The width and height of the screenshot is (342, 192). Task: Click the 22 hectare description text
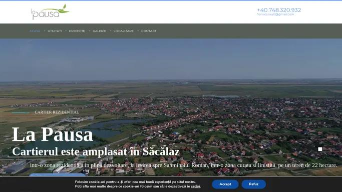(183, 165)
